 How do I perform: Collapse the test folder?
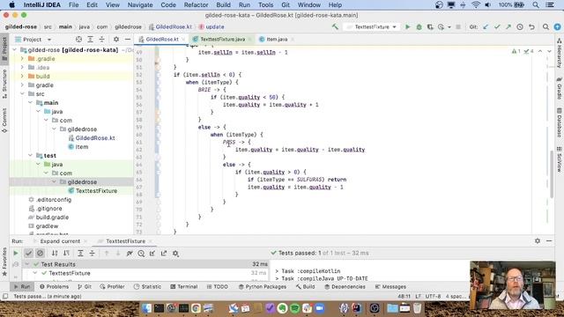pos(30,156)
